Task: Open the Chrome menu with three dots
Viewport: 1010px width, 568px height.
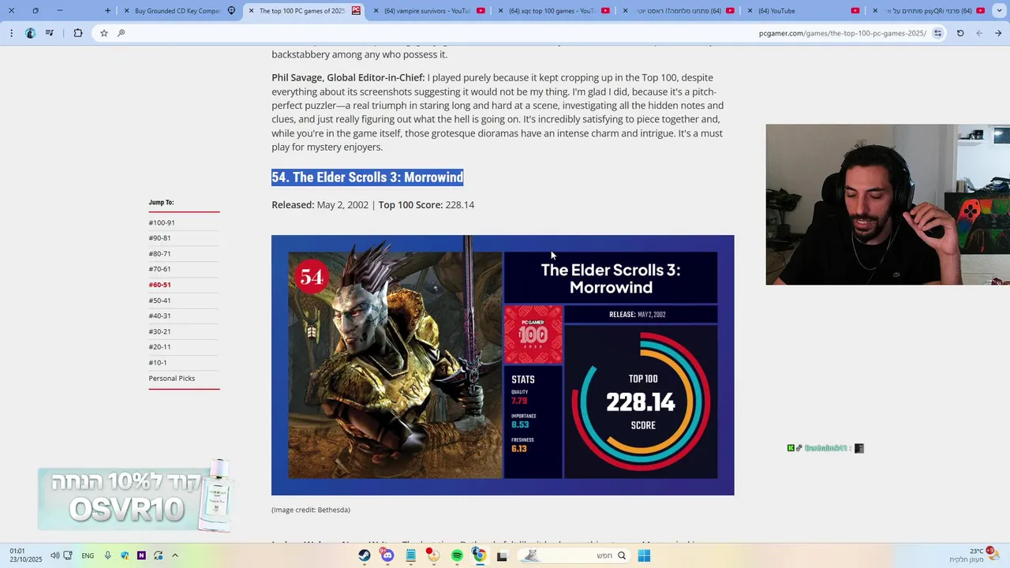Action: click(x=11, y=33)
